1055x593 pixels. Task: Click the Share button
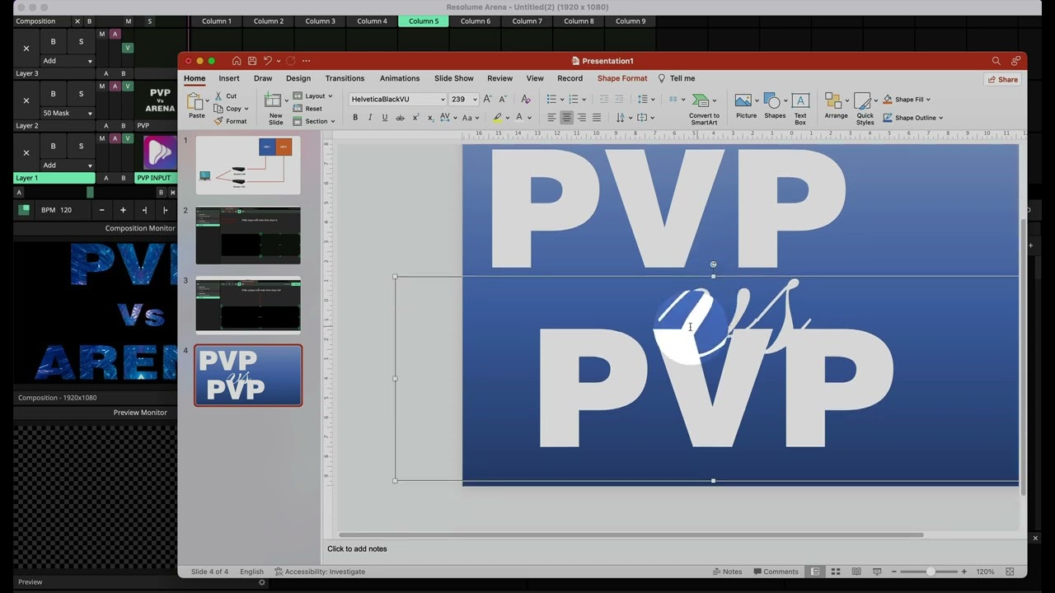pos(1003,80)
